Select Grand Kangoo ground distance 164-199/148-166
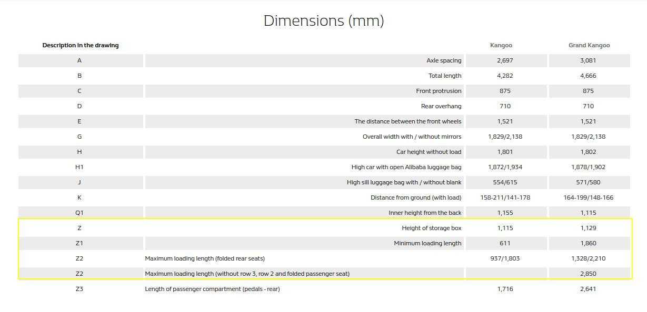 click(588, 197)
